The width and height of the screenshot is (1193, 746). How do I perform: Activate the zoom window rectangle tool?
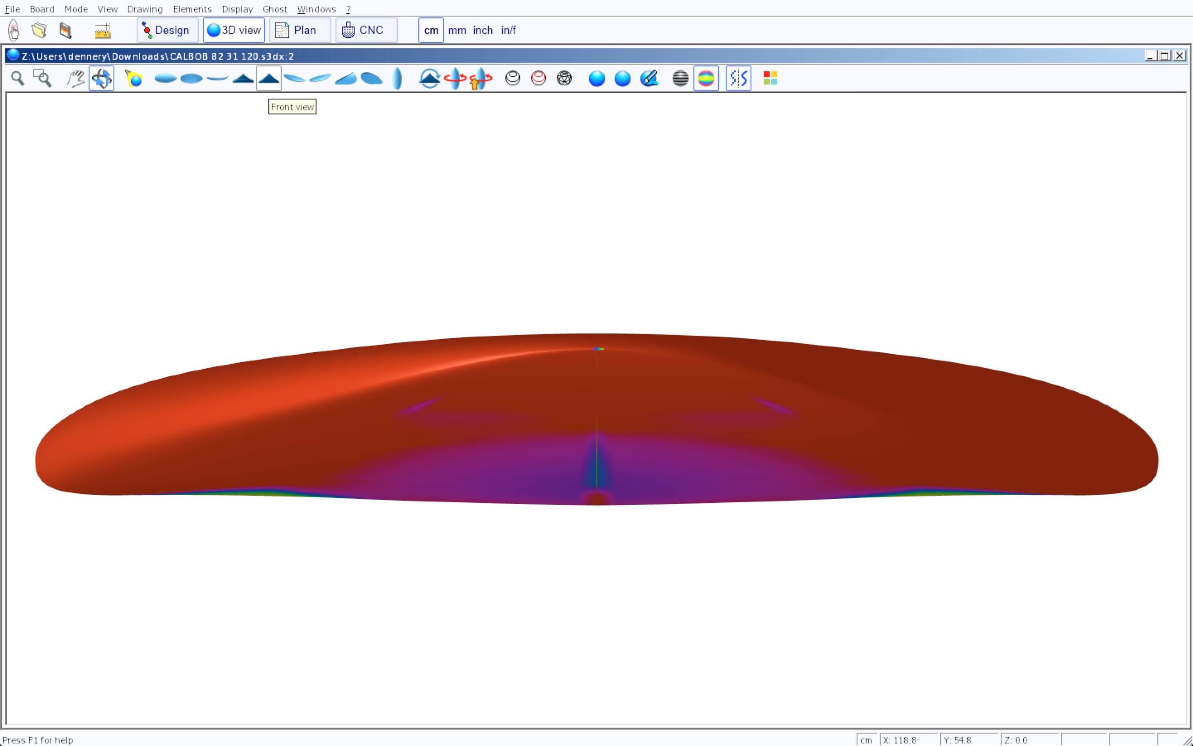click(x=42, y=78)
